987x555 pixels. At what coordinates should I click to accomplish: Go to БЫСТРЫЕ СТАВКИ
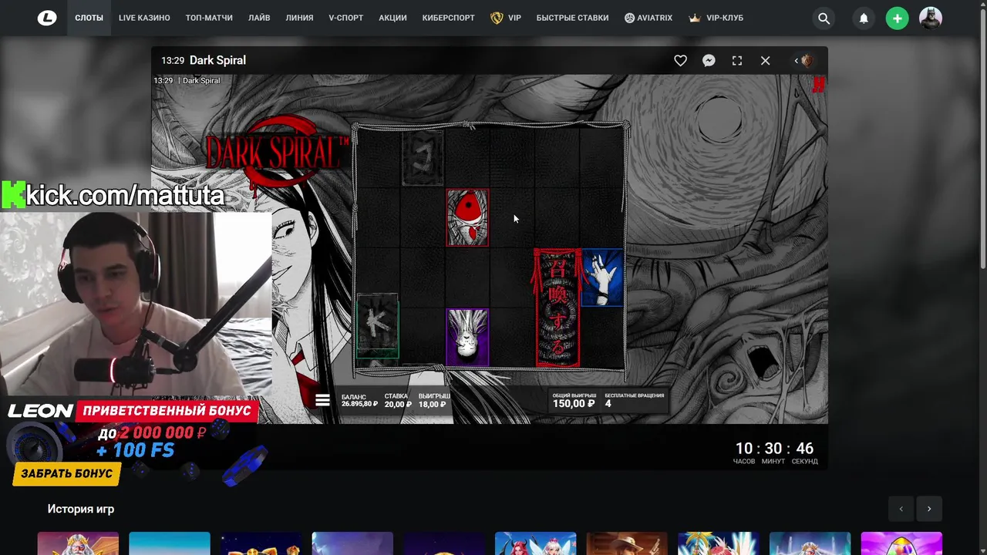pyautogui.click(x=572, y=18)
